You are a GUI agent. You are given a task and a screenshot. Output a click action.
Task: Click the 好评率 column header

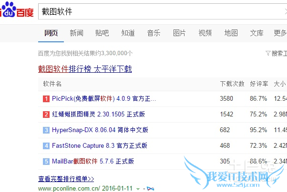259,84
